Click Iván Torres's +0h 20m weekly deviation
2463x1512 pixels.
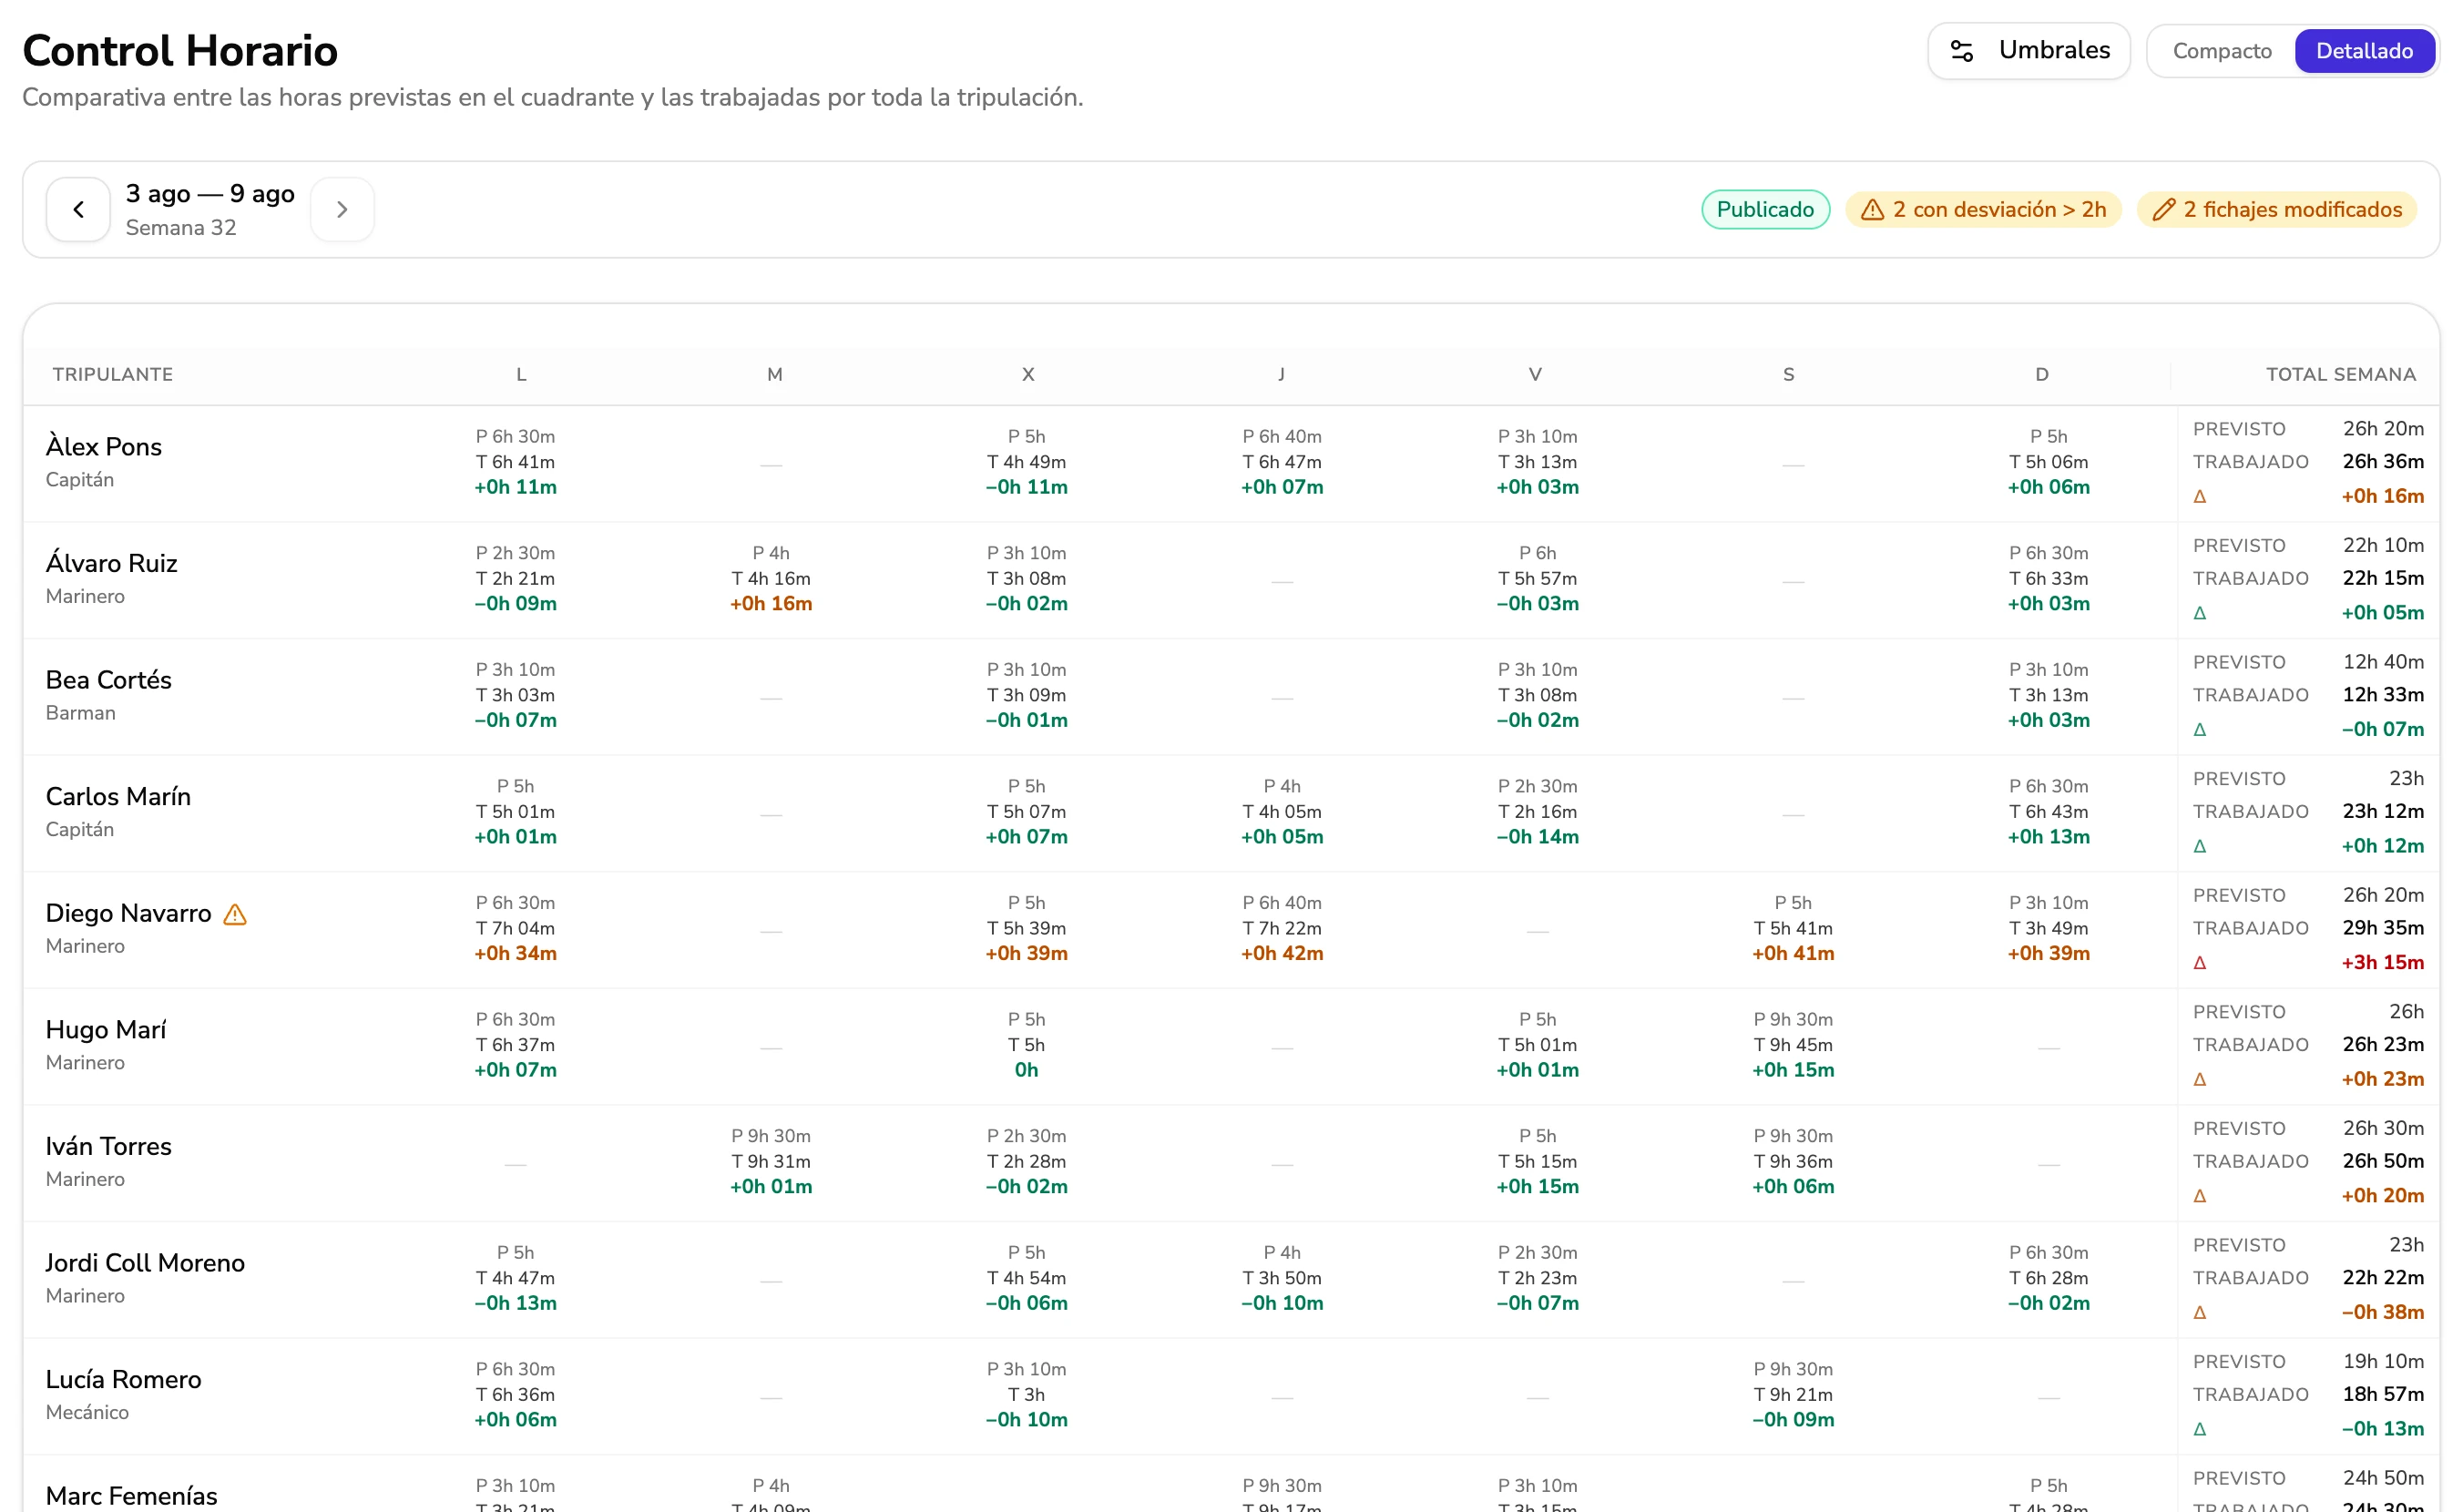pyautogui.click(x=2382, y=1195)
